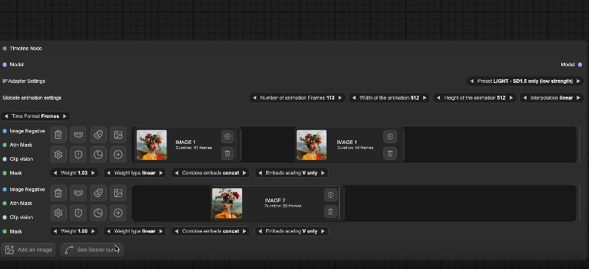Click the Add an image button
This screenshot has width=589, height=269.
pos(28,250)
